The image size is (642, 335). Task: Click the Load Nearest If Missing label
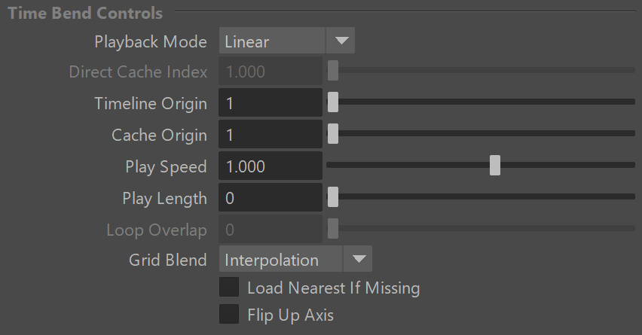(334, 288)
